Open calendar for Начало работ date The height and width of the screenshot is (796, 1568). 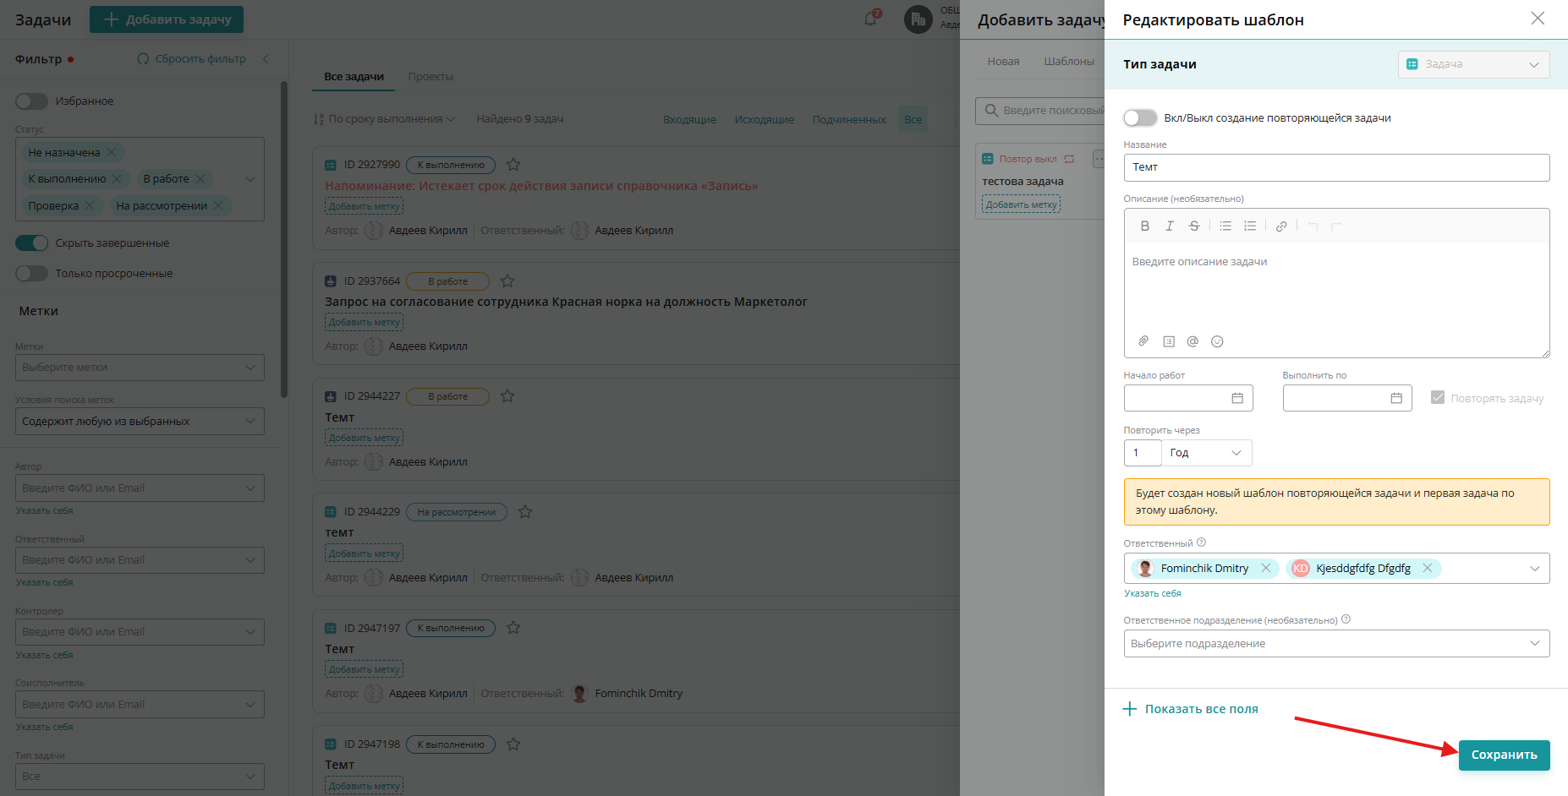click(x=1237, y=398)
